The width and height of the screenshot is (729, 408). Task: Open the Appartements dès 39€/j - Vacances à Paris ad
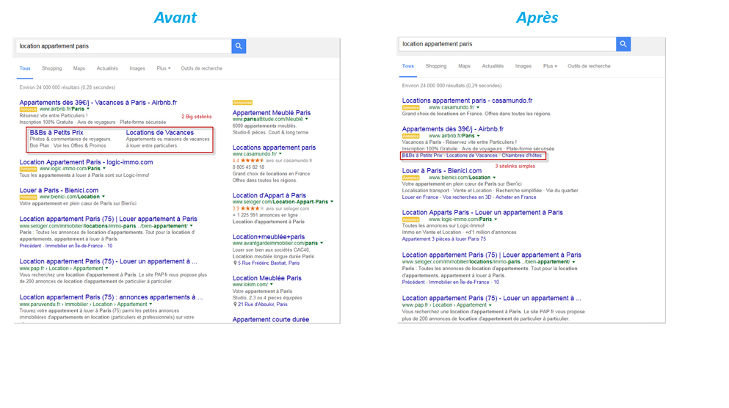(x=98, y=102)
